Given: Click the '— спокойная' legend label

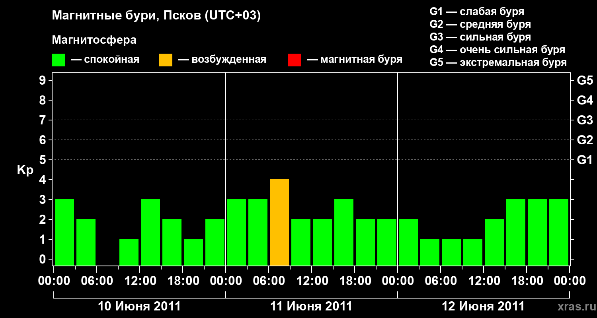Looking at the screenshot, I should pos(105,60).
